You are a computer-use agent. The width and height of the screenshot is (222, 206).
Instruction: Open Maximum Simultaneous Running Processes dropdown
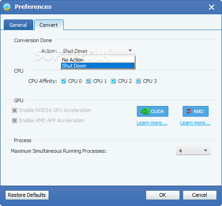(x=193, y=150)
